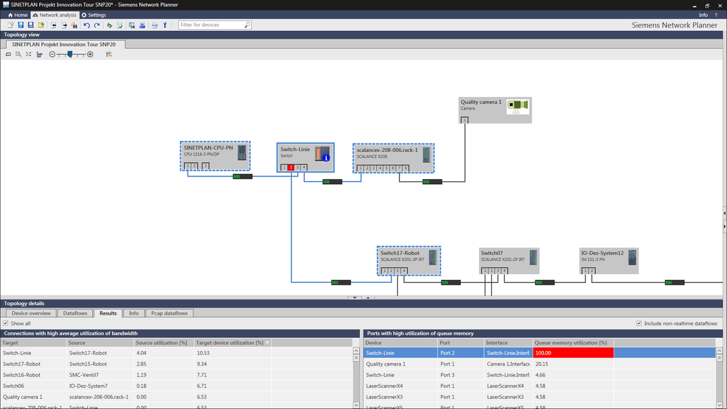
Task: Select the Quality camera 1 row in queue table
Action: pos(539,364)
